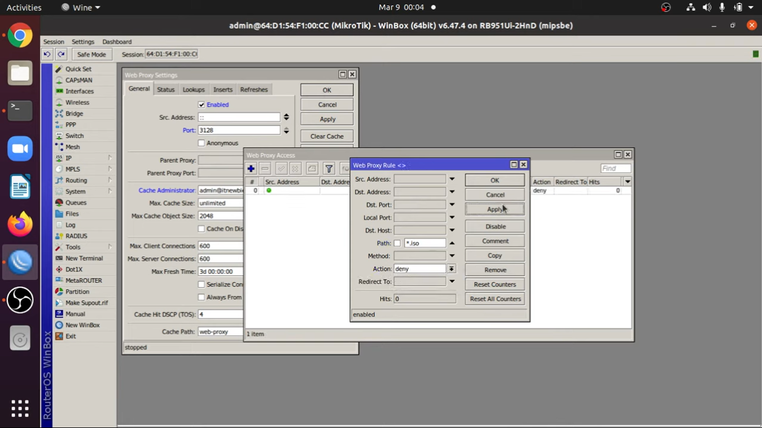Click the WinBox redo icon

click(61, 54)
